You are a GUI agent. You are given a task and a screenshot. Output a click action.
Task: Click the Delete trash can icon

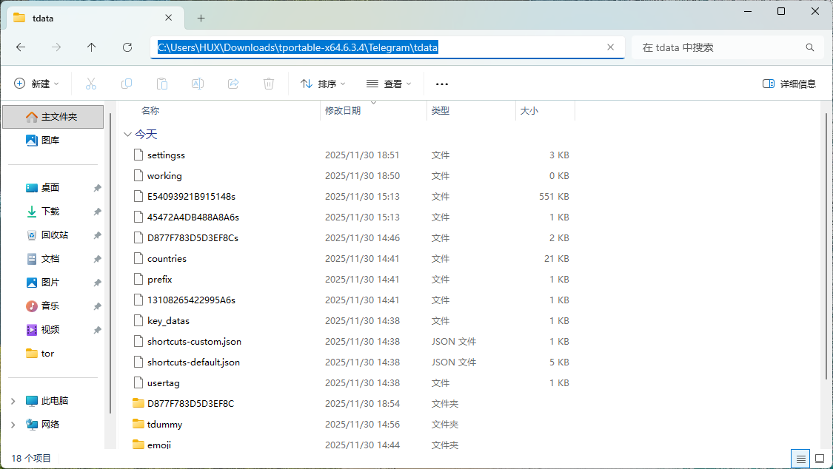point(269,84)
